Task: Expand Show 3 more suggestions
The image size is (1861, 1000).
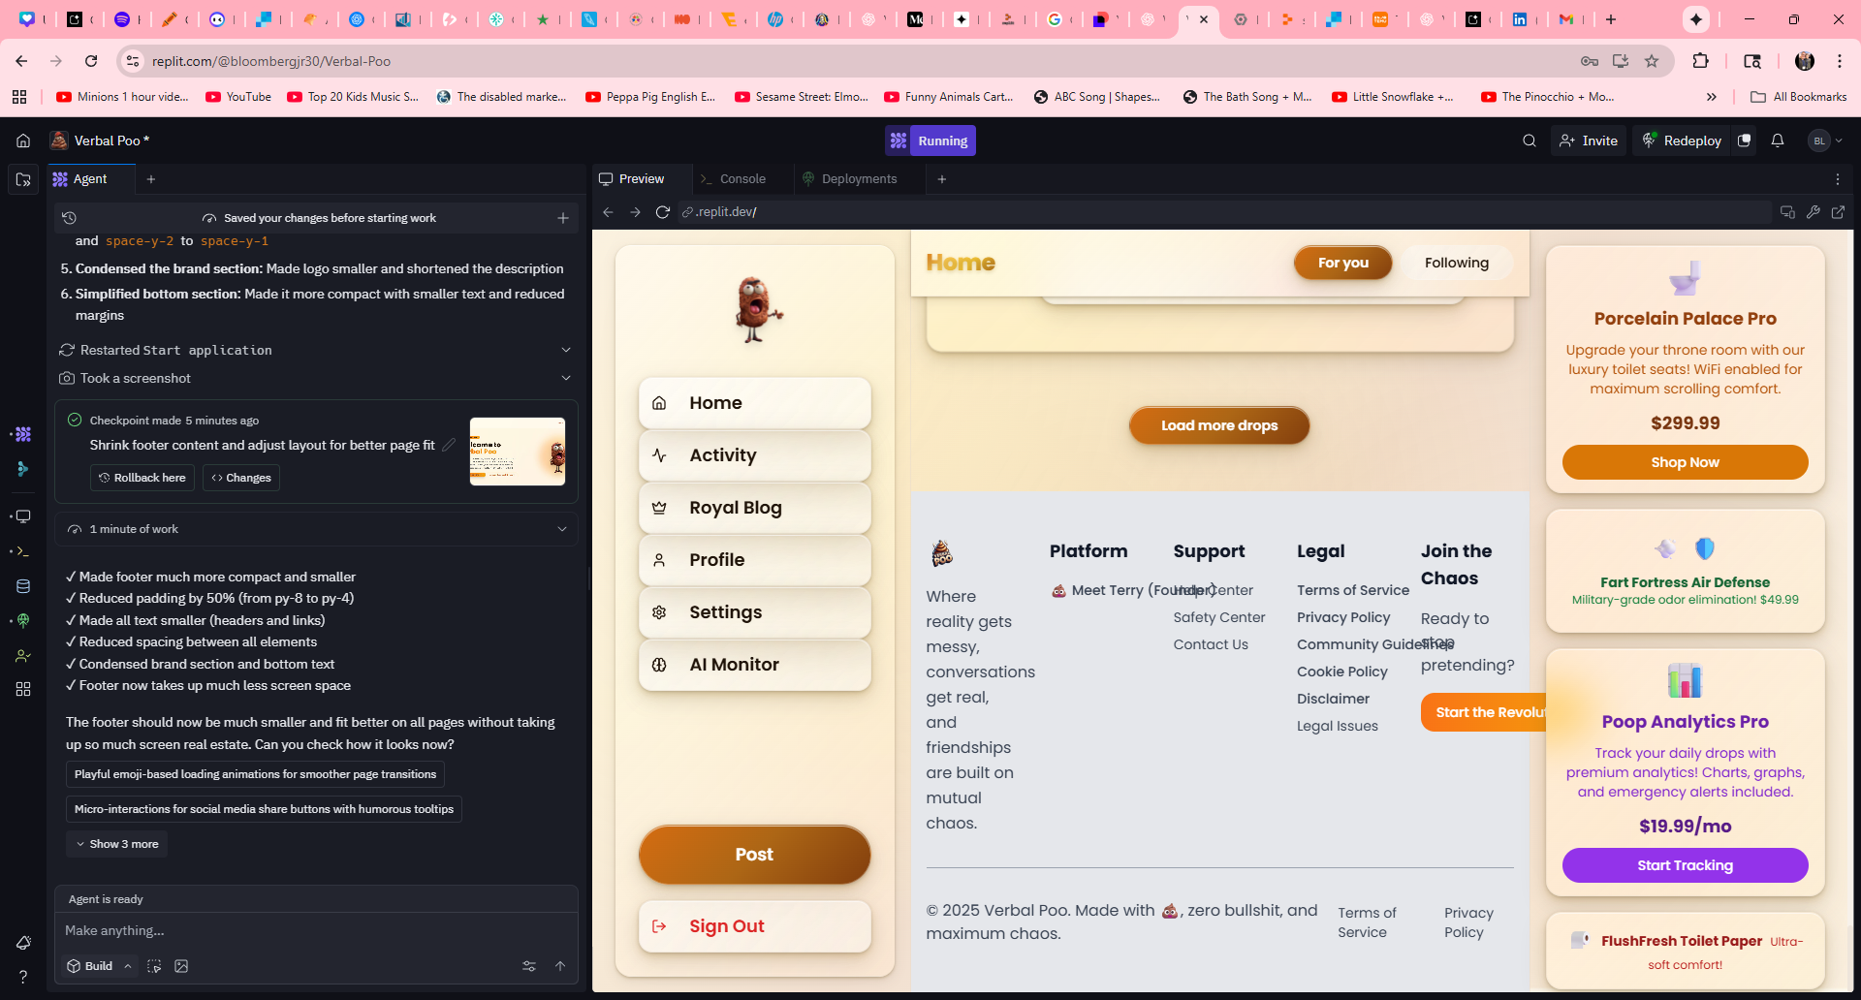Action: 117,844
